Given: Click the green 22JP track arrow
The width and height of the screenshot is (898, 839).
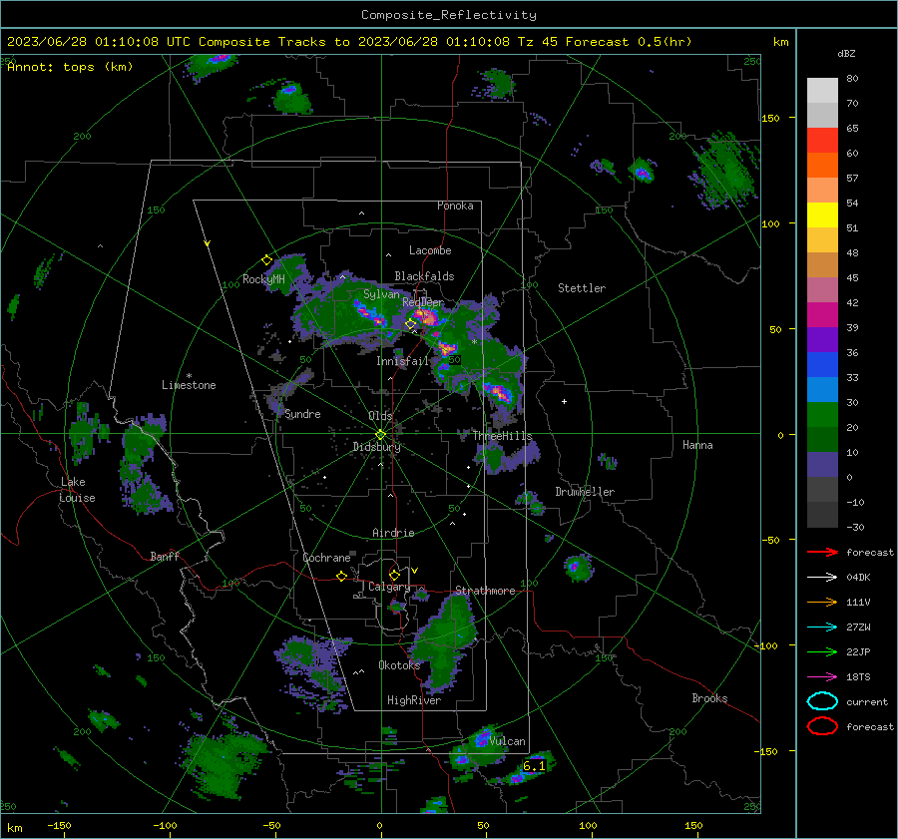Looking at the screenshot, I should 822,651.
